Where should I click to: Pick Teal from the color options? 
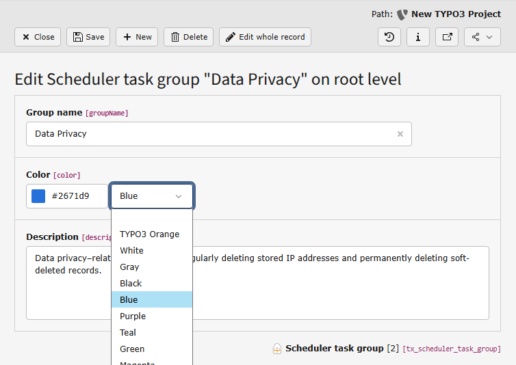pyautogui.click(x=128, y=332)
